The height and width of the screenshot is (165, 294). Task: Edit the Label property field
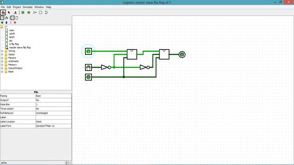click(53, 117)
